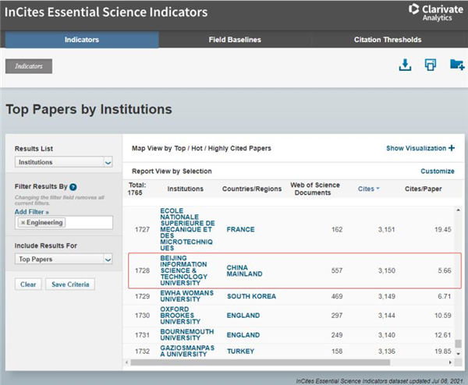Viewport: 468px width, 385px height.
Task: Remove the Engineering filter tag
Action: [23, 223]
